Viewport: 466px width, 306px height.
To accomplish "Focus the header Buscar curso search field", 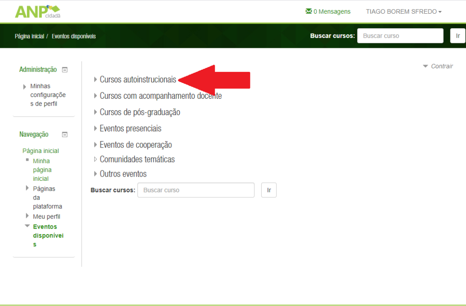I will tap(400, 36).
